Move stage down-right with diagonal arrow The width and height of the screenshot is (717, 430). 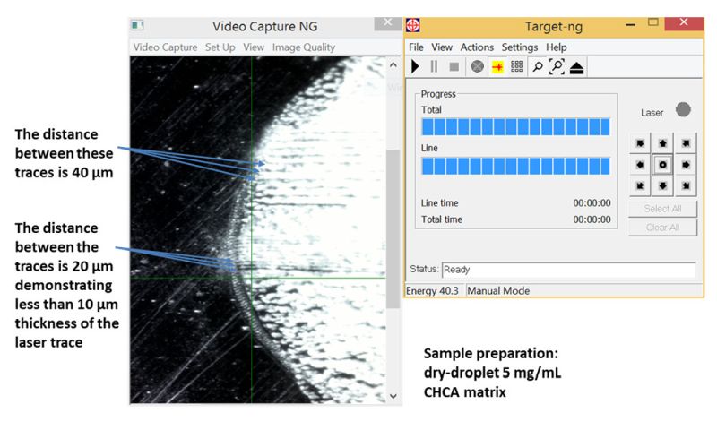point(686,185)
